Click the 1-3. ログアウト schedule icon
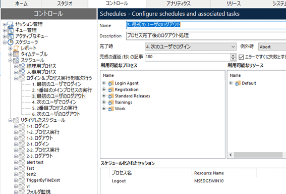This screenshot has height=194, width=286. [22, 138]
